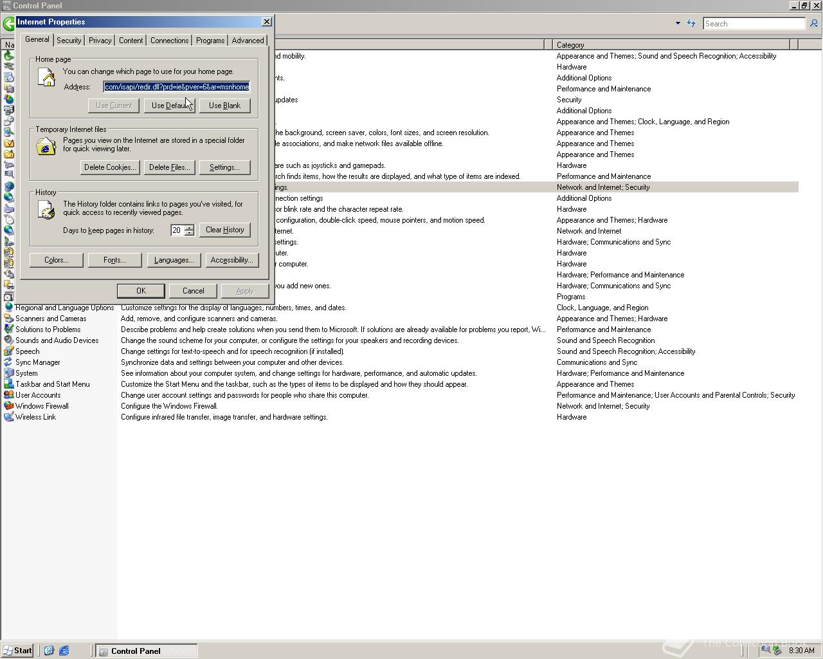Click the Home page house icon
This screenshot has height=659, width=823.
click(46, 79)
